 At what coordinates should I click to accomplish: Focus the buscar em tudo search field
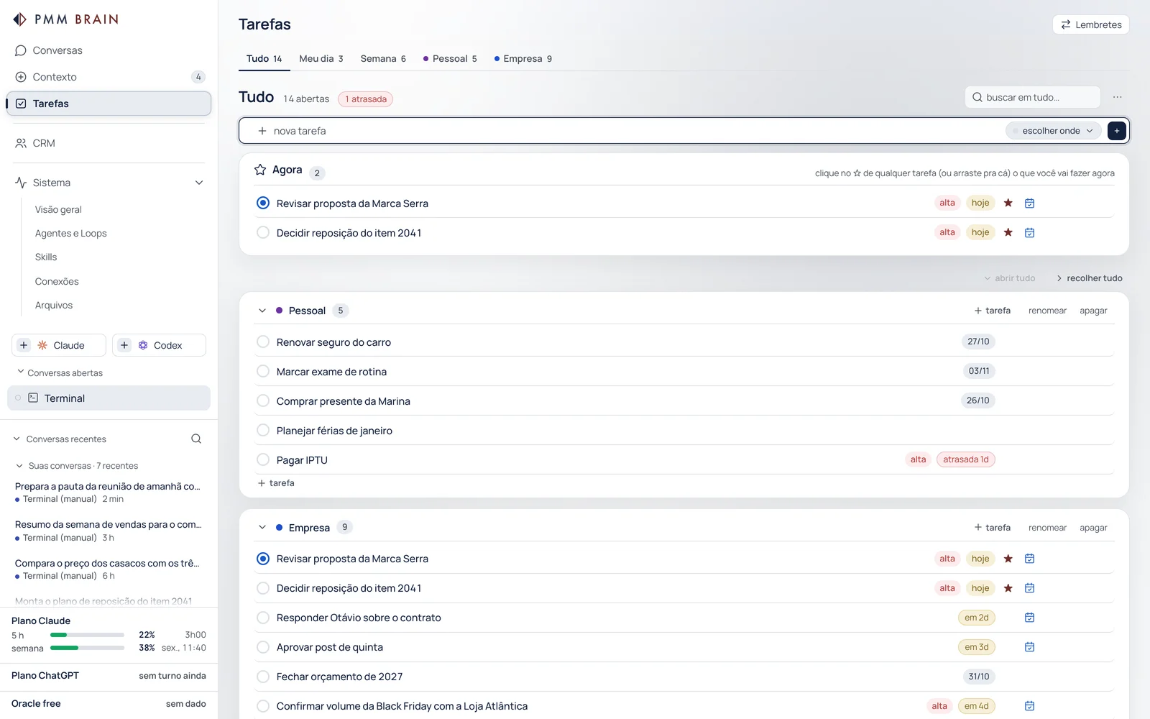click(x=1032, y=97)
